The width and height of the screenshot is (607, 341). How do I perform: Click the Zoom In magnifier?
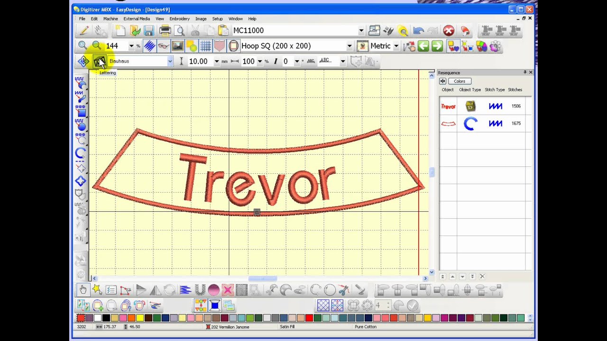click(x=83, y=46)
